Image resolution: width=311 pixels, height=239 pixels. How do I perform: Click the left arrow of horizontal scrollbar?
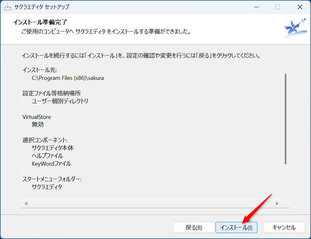[x=26, y=203]
